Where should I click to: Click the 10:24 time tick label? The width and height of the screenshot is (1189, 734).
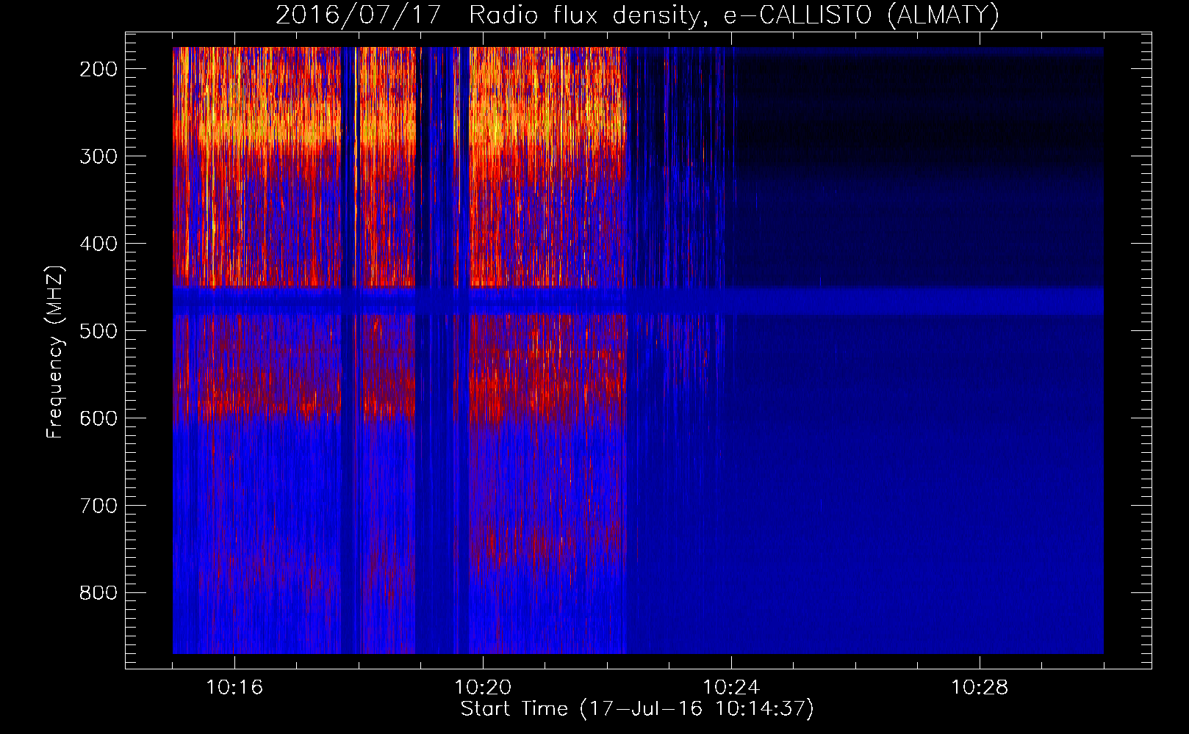(x=731, y=688)
